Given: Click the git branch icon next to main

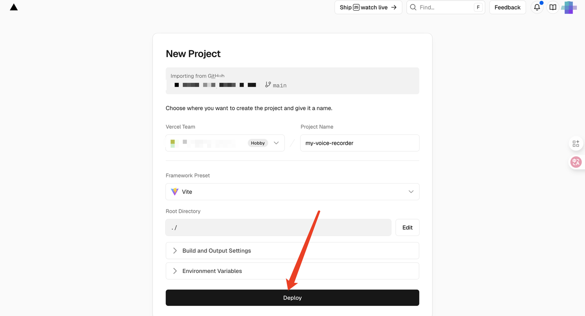Looking at the screenshot, I should (x=268, y=85).
